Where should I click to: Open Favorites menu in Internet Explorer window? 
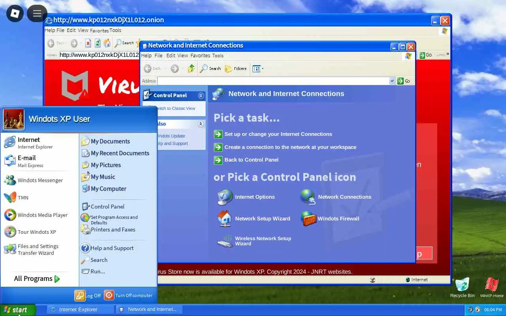point(99,30)
